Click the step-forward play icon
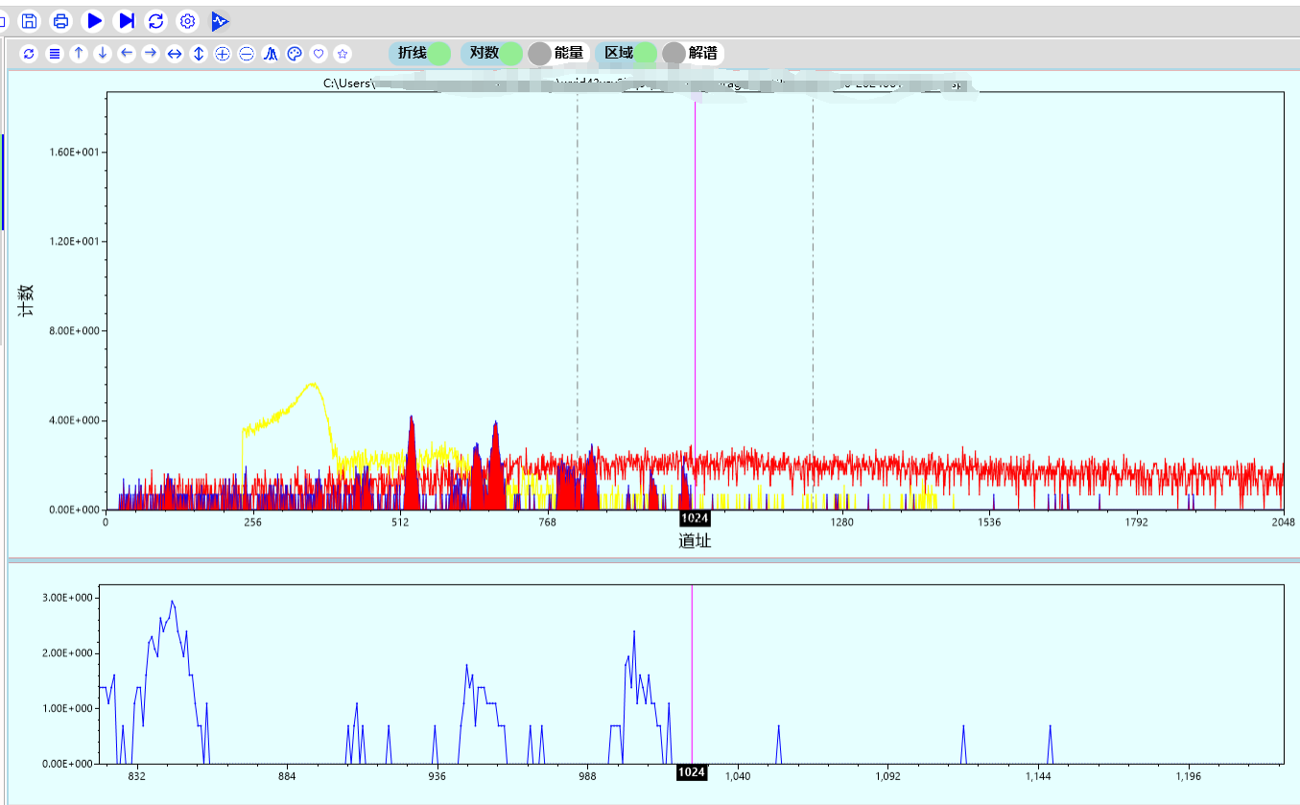 [126, 20]
